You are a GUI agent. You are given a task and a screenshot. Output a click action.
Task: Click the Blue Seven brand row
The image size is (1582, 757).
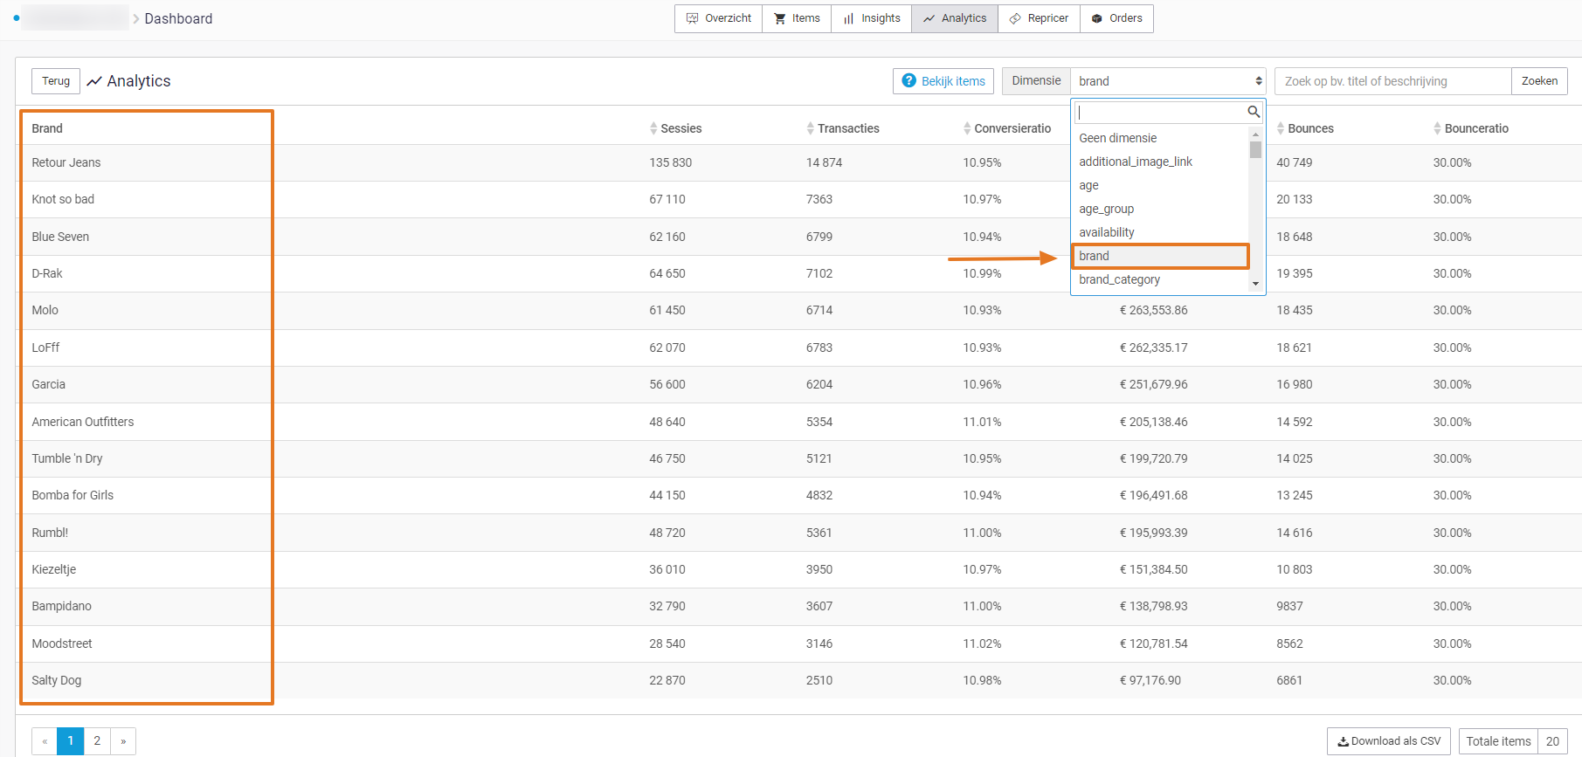(798, 237)
